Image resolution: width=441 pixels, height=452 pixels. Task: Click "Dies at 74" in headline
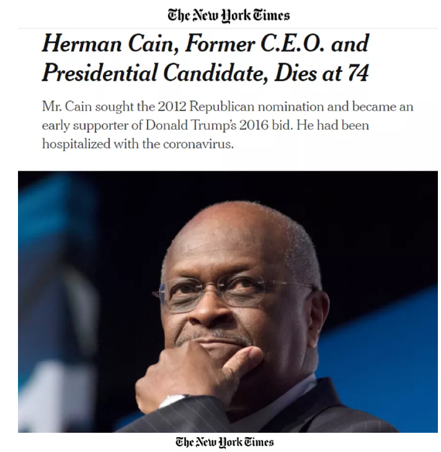pyautogui.click(x=321, y=73)
